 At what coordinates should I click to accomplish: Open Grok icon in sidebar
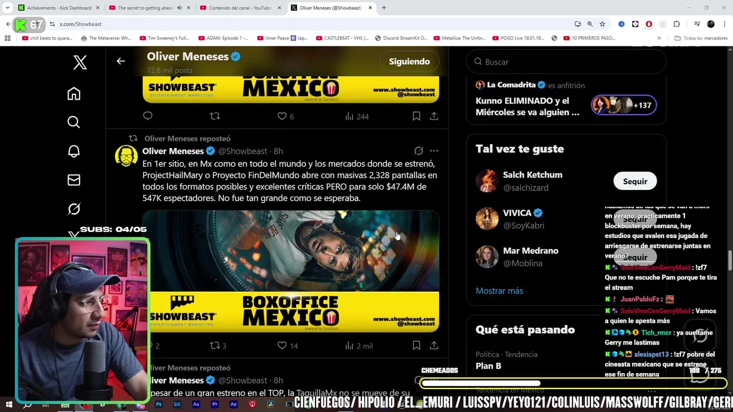click(x=74, y=209)
